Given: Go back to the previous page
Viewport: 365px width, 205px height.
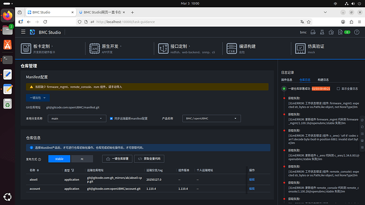Looking at the screenshot, I should click(x=29, y=22).
